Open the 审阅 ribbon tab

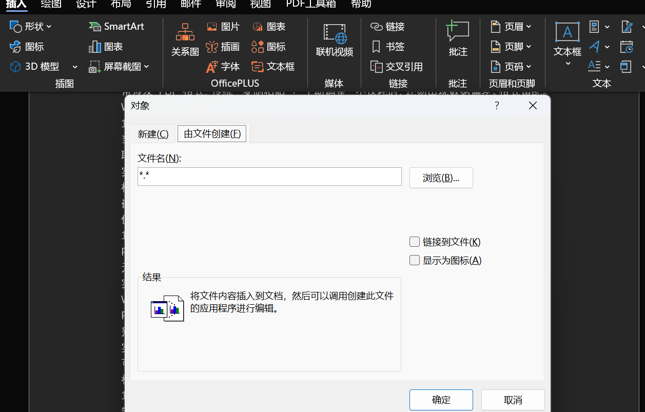coord(225,5)
